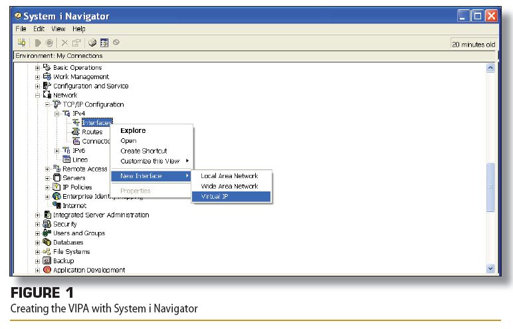This screenshot has width=513, height=329.
Task: Expand the Security node
Action: 37,224
